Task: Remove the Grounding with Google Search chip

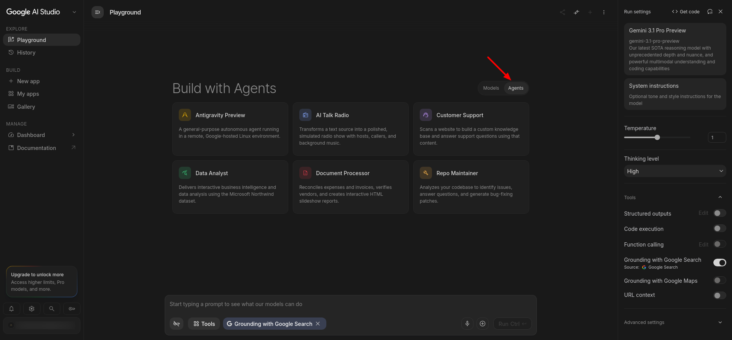Action: [x=318, y=324]
